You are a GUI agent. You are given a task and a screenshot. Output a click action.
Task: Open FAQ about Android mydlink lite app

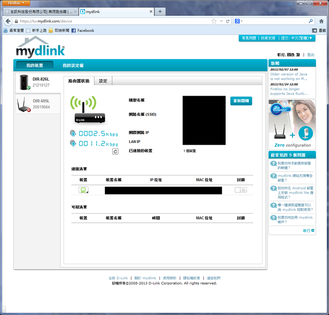click(295, 192)
